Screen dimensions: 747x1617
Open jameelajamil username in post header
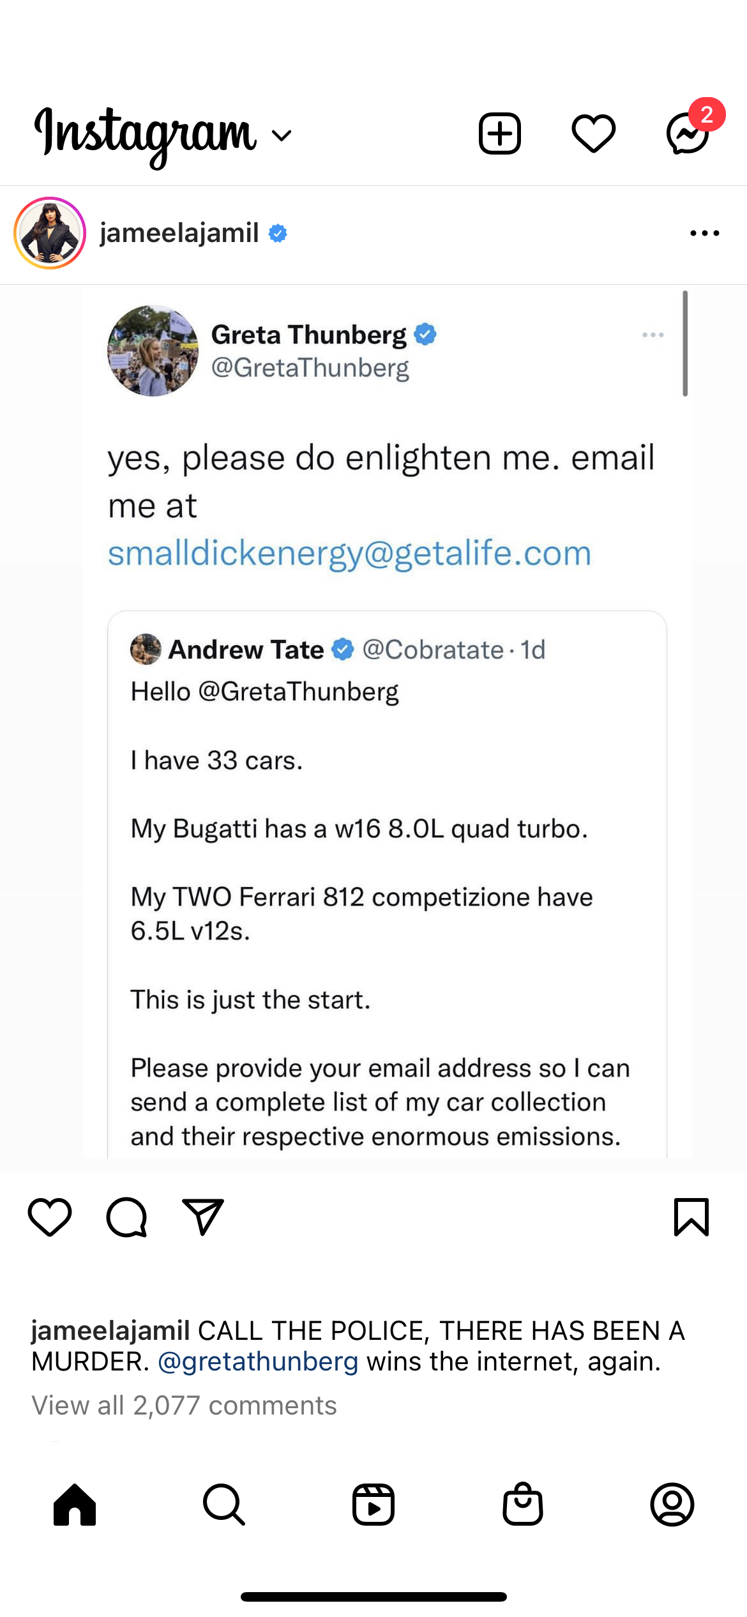[179, 233]
